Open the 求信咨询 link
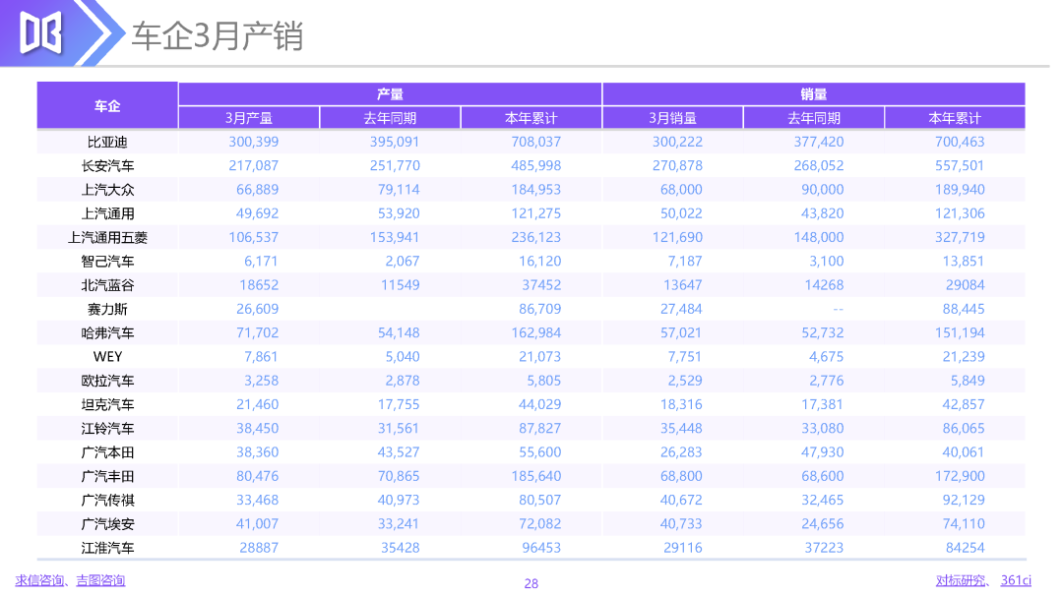 coord(39,580)
